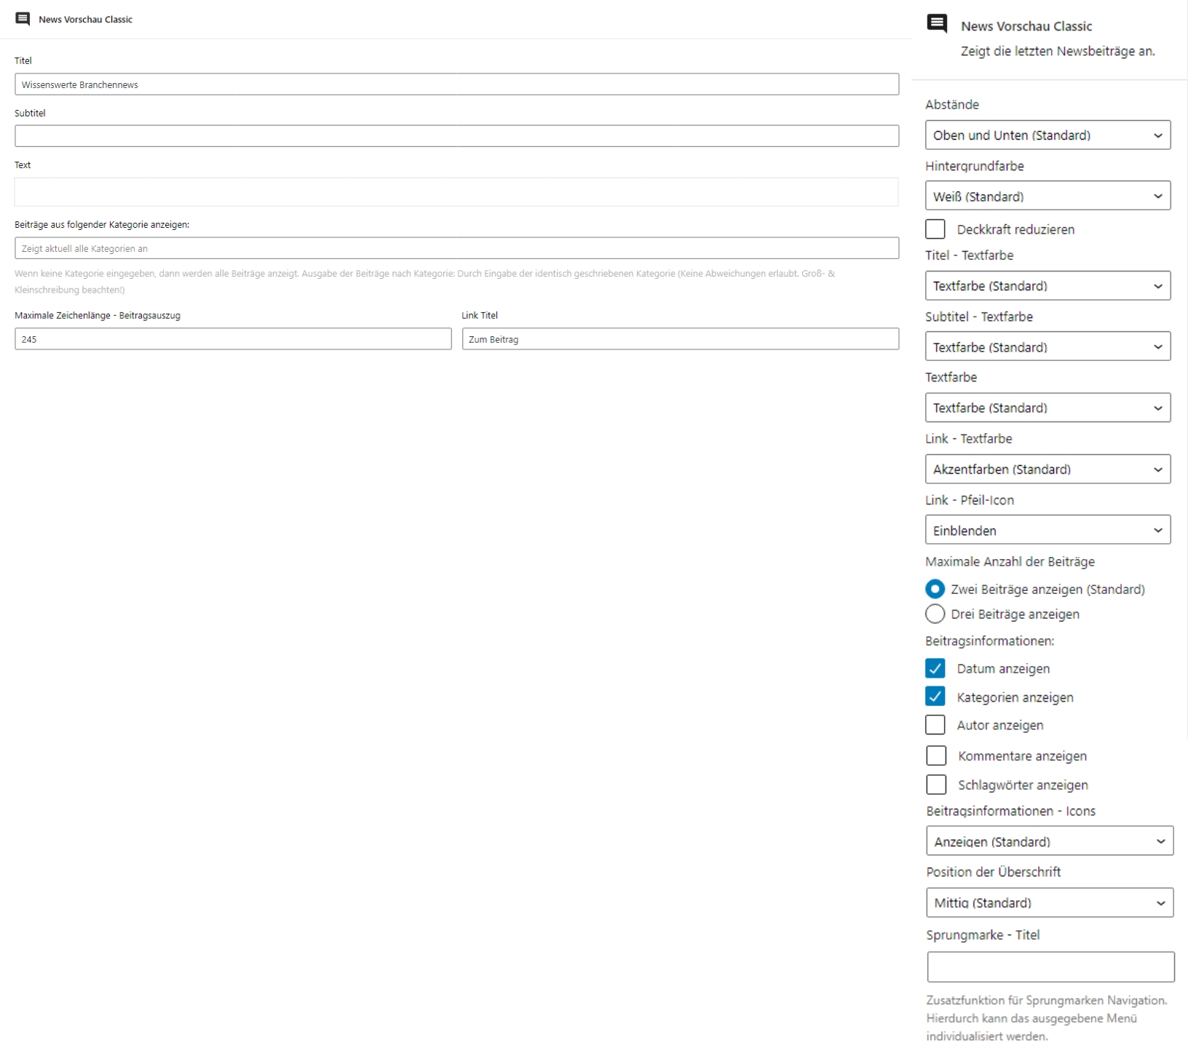
Task: Open the Titel - Textfarbe dropdown
Action: [x=1048, y=286]
